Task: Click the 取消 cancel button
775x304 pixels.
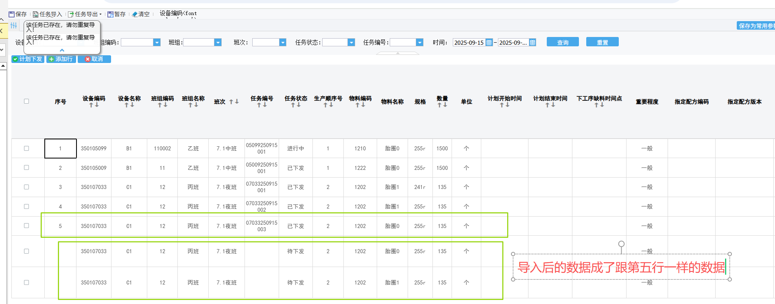Action: tap(94, 59)
